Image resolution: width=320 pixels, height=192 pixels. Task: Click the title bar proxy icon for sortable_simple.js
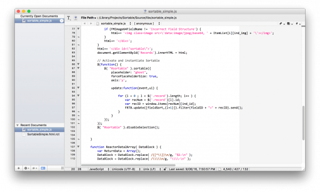[145, 11]
